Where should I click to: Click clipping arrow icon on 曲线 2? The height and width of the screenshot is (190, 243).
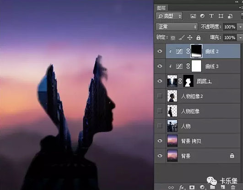(171, 51)
